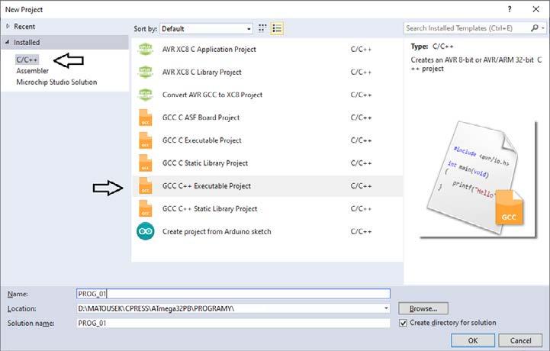
Task: Collapse the Installed node
Action: point(8,42)
